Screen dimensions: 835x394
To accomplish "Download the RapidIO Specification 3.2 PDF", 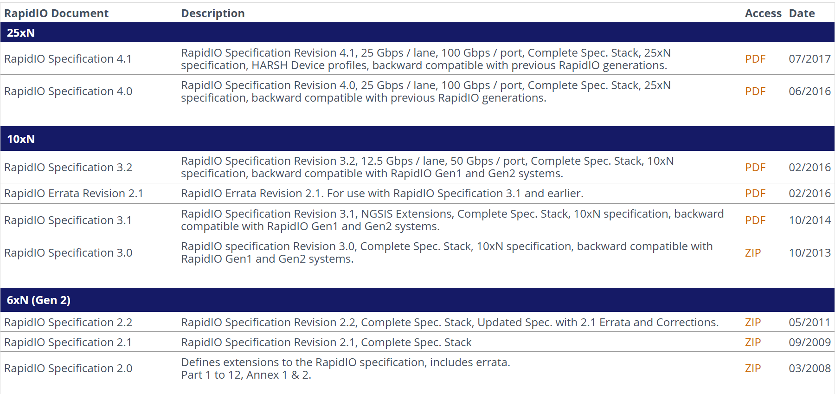I will [755, 168].
